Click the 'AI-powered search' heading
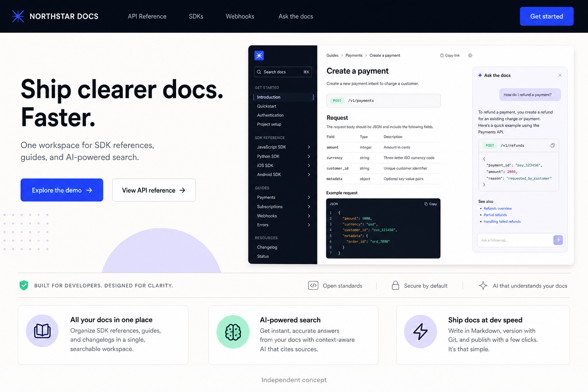 pyautogui.click(x=290, y=320)
